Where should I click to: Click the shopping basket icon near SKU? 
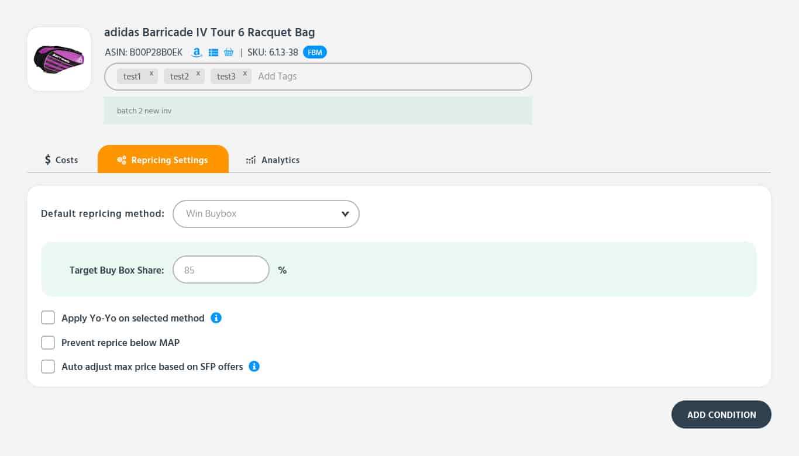(x=229, y=53)
